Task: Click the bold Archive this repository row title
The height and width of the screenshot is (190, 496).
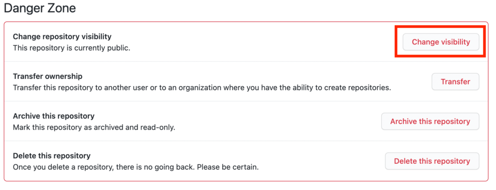Action: [x=54, y=116]
